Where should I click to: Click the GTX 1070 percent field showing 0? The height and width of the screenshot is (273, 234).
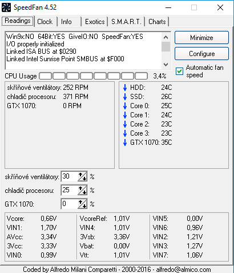click(70, 204)
